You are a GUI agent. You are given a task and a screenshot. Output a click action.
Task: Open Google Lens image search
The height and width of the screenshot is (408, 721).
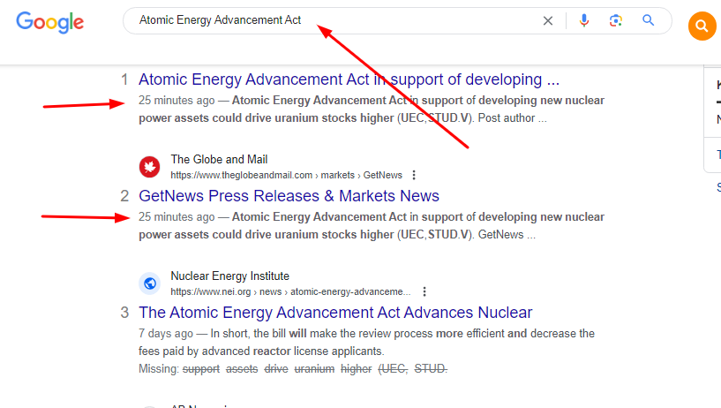[616, 20]
